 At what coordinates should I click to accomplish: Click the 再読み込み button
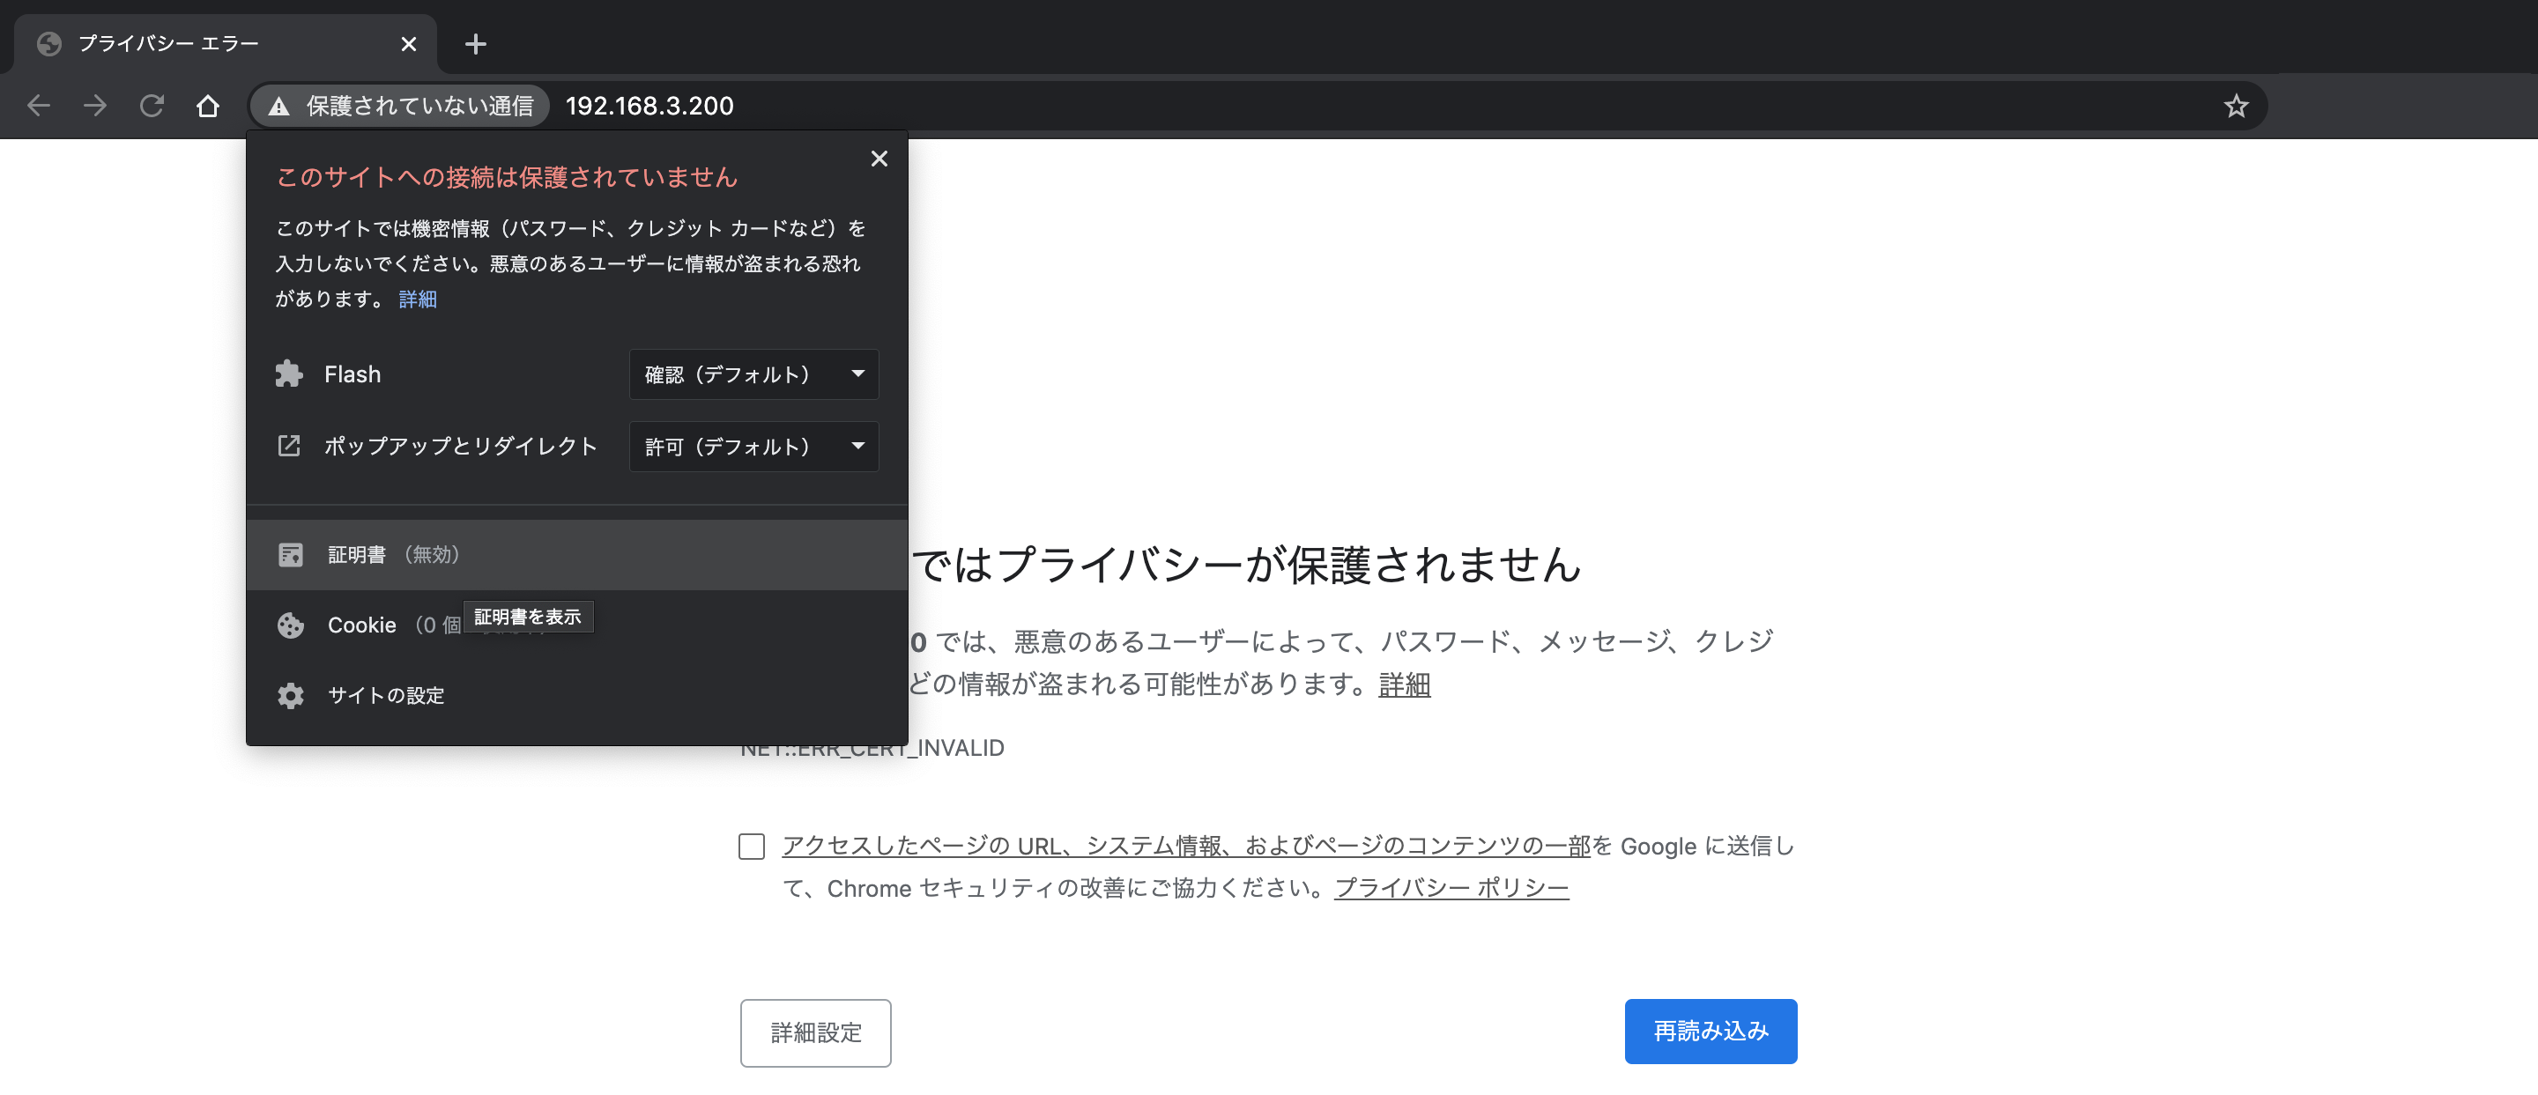1711,1031
